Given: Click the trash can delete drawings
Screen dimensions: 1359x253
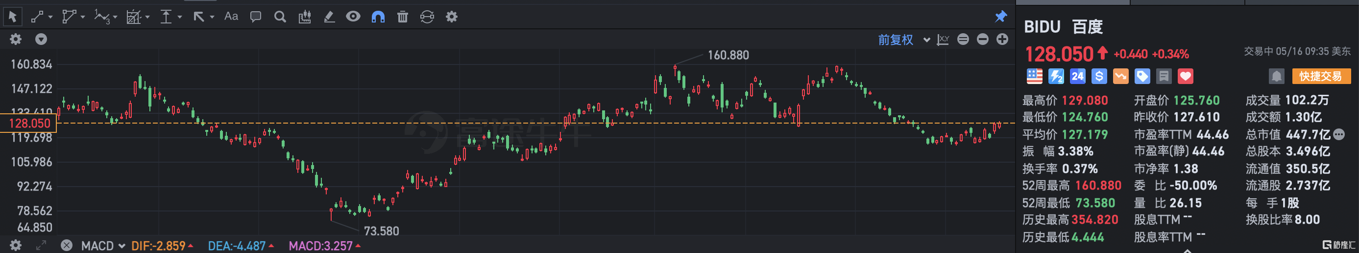Looking at the screenshot, I should (x=403, y=17).
